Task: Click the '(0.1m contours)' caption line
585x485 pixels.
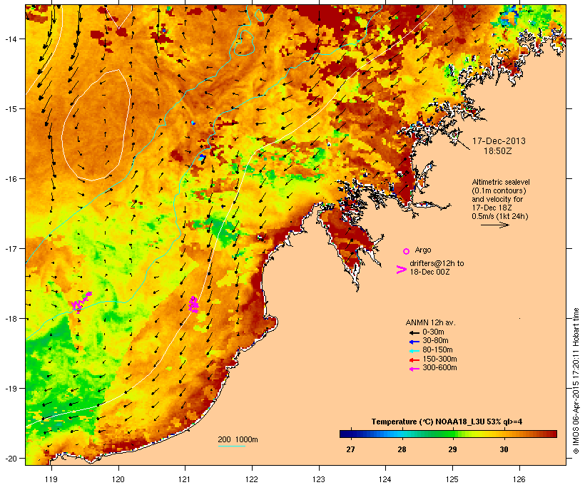Action: coord(499,190)
